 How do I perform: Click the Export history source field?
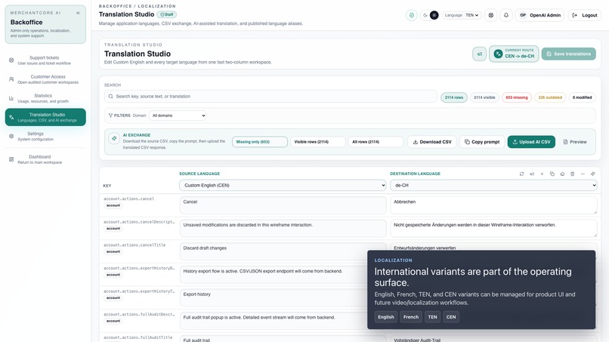tap(274, 297)
